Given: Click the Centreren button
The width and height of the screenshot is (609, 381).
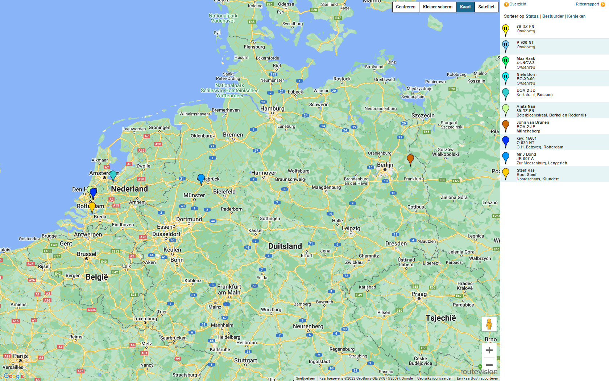Looking at the screenshot, I should tap(406, 7).
